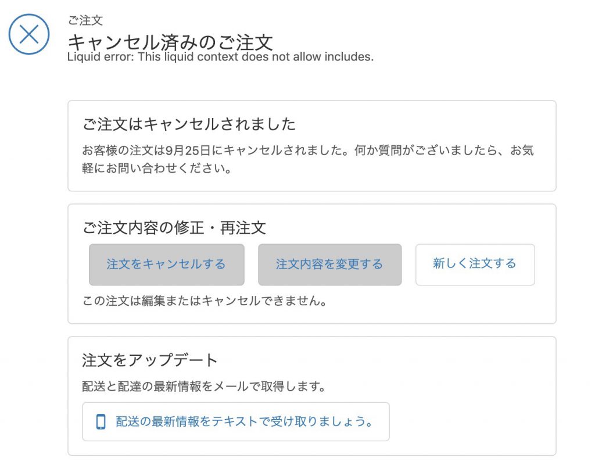This screenshot has width=595, height=461.
Task: Click the キャンセル済みのご注文 page heading
Action: coord(170,42)
